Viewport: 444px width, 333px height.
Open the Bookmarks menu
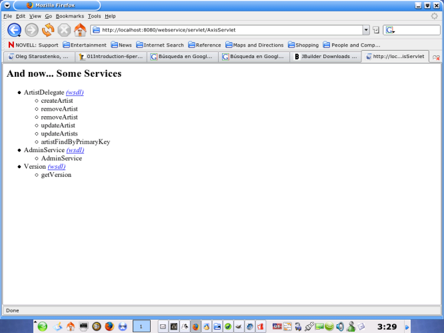click(x=69, y=15)
